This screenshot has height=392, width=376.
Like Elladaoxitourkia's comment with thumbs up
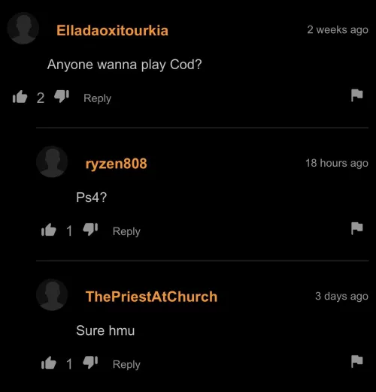pyautogui.click(x=20, y=97)
